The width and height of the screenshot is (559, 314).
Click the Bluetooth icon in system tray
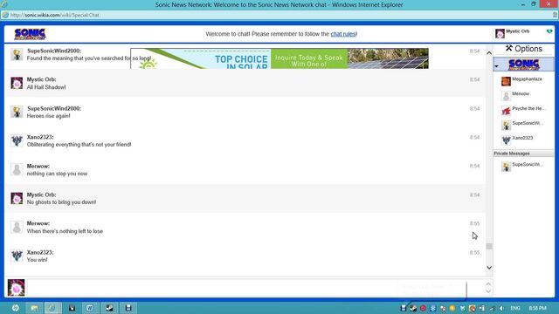(x=432, y=308)
